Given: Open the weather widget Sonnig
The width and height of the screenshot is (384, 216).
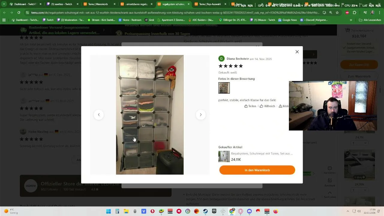Looking at the screenshot, I should (x=11, y=211).
